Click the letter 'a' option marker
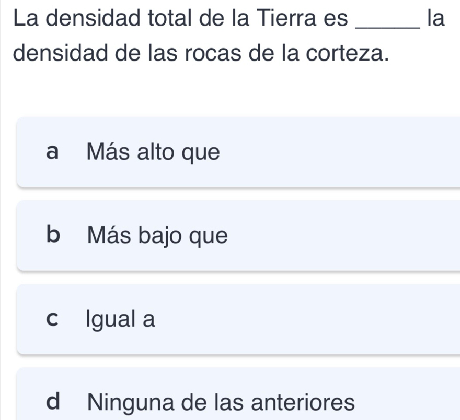 point(51,152)
